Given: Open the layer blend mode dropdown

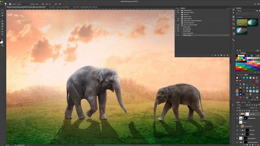Looking at the screenshot, I should tap(243, 108).
